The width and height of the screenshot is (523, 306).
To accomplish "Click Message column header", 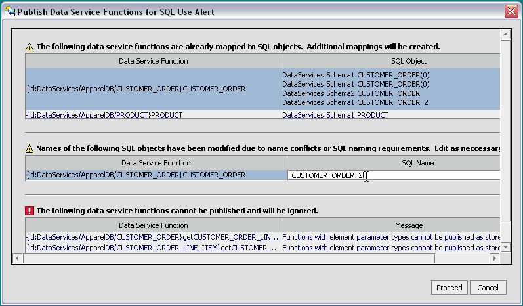I will 391,225.
